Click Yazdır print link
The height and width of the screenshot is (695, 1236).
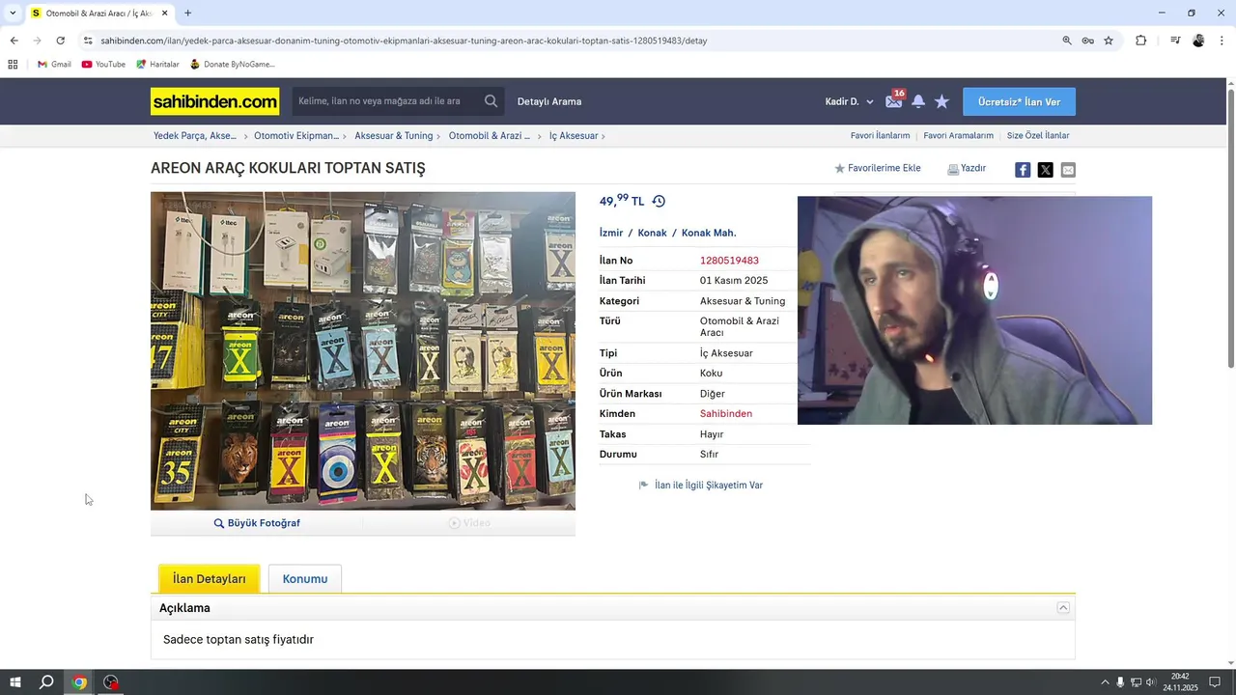point(967,168)
